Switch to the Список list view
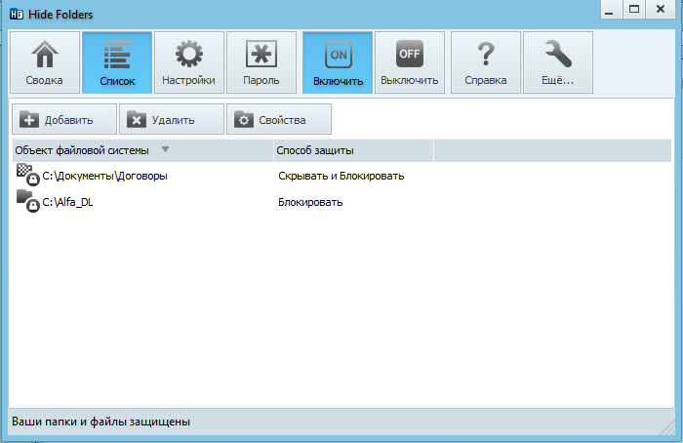This screenshot has height=443, width=683. pyautogui.click(x=117, y=62)
